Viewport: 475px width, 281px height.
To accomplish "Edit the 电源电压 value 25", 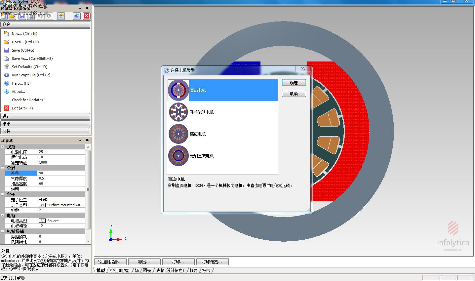I will (x=61, y=152).
